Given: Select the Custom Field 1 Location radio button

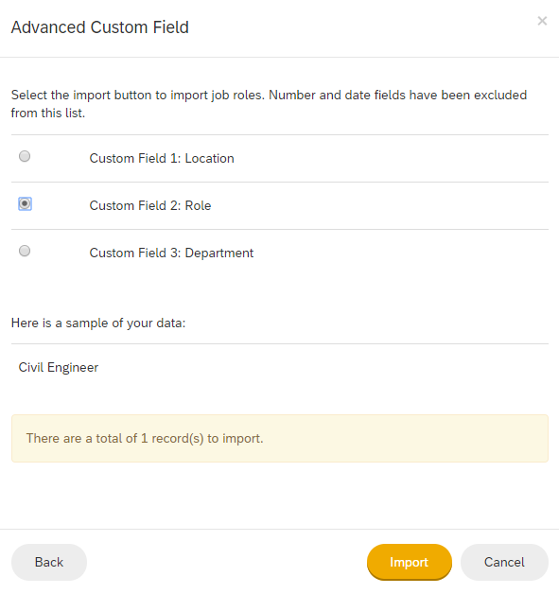Looking at the screenshot, I should click(x=25, y=156).
